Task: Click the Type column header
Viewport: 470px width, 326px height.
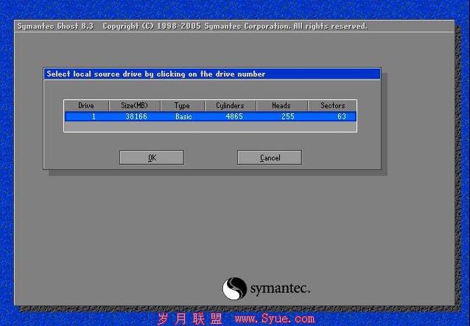Action: point(182,106)
